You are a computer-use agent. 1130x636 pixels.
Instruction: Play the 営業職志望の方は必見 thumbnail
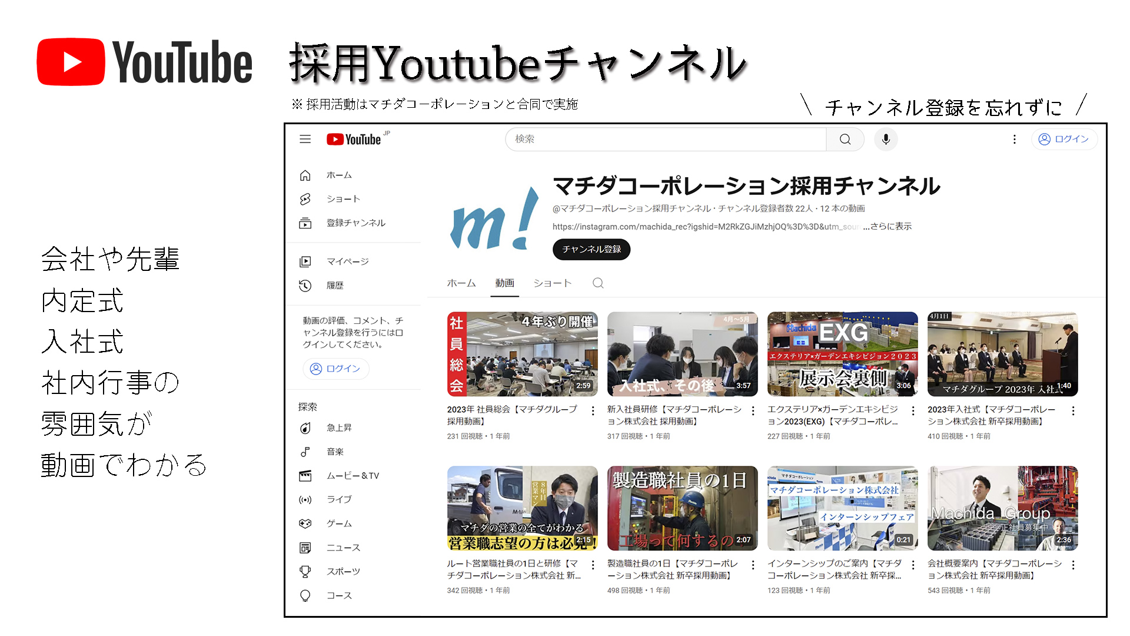pos(523,508)
